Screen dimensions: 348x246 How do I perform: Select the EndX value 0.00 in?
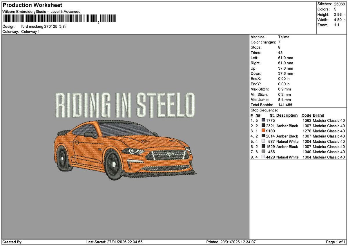[284, 79]
